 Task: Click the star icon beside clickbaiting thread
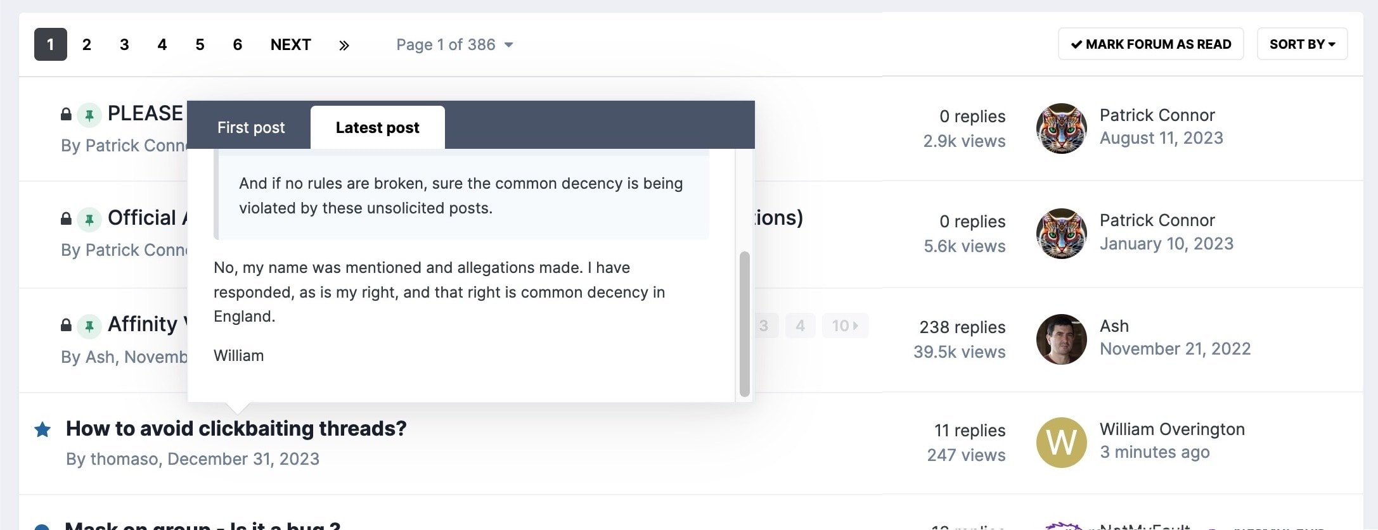pos(42,430)
